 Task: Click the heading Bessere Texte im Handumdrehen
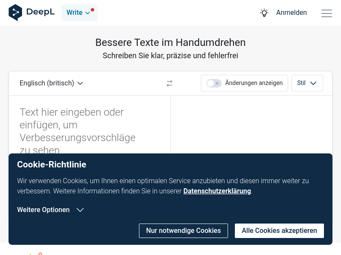pos(170,42)
